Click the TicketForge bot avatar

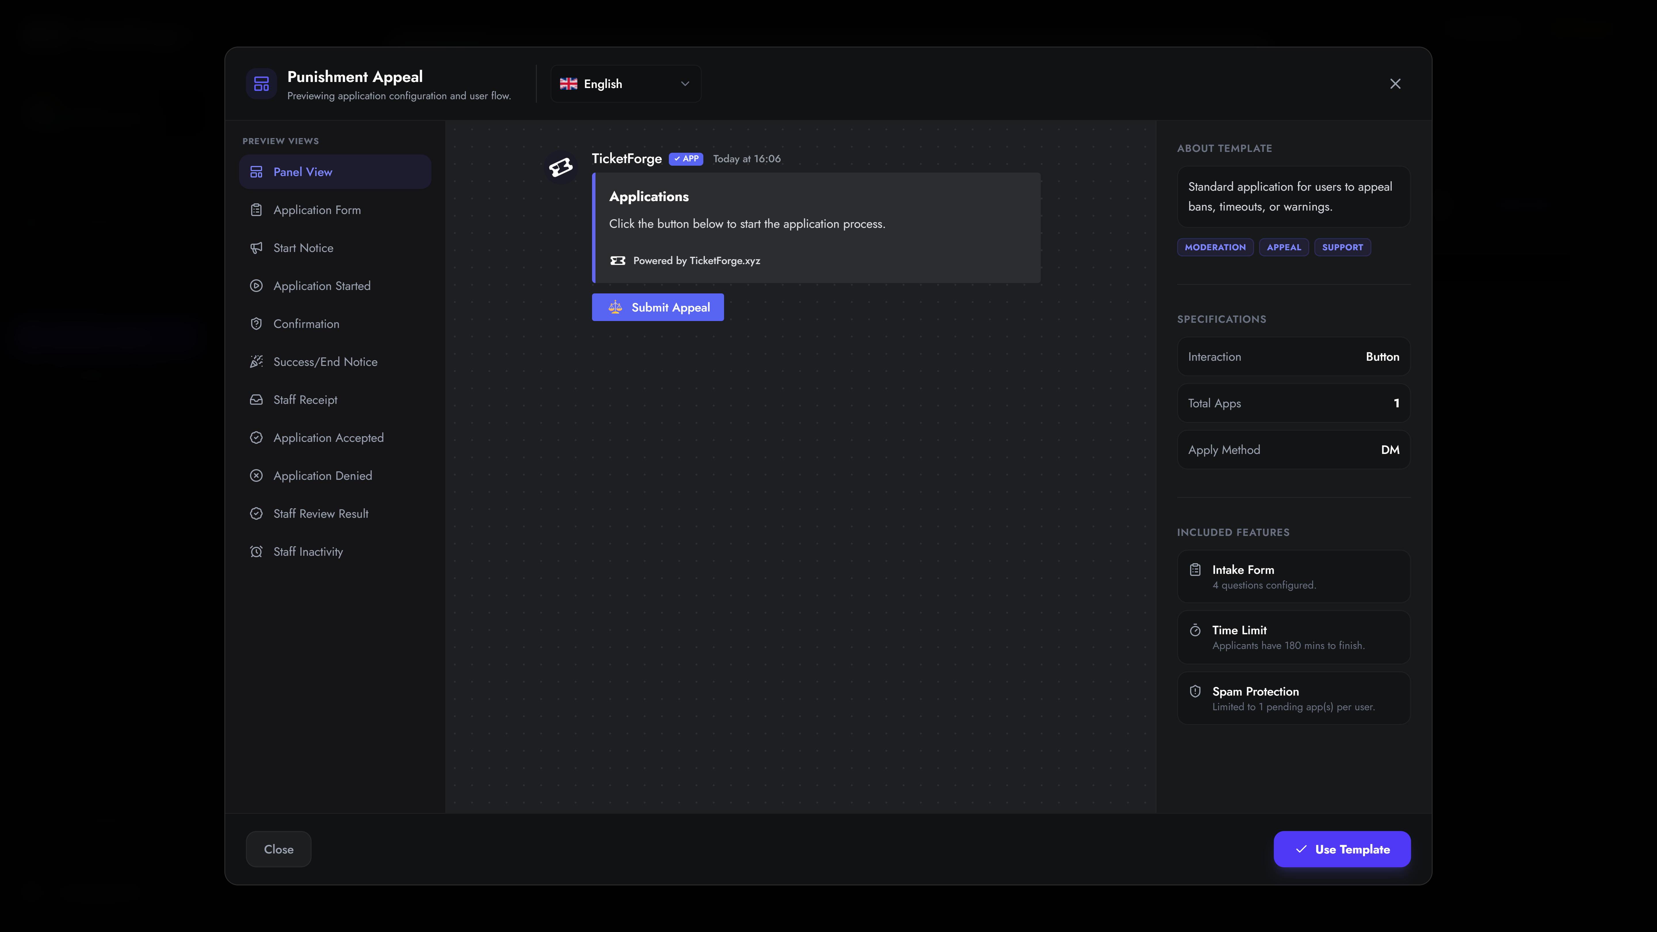(x=561, y=167)
